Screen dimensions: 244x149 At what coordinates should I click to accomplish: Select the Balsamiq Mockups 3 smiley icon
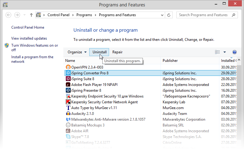pyautogui.click(x=68, y=125)
